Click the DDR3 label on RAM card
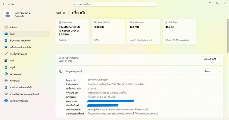The width and height of the screenshot is (229, 120). pyautogui.click(x=97, y=40)
